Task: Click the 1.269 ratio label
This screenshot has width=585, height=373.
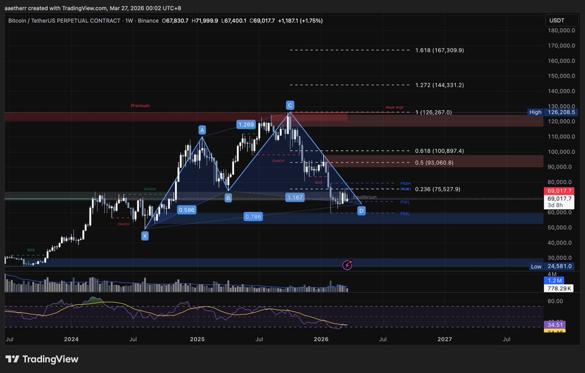Action: pos(246,125)
